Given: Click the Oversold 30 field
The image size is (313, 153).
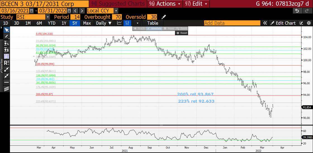Looking at the screenshot, I should click(x=152, y=17).
